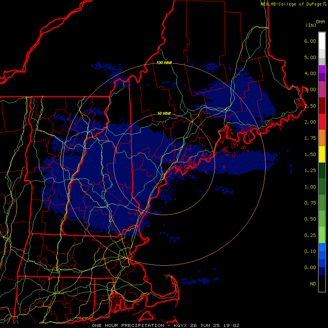Click the 3.00 legend value
The height and width of the screenshot is (328, 328).
[310, 90]
